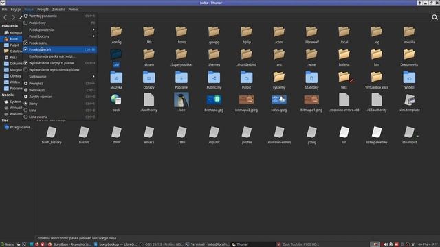Open the .mozilla folder
The image size is (440, 247).
409,35
